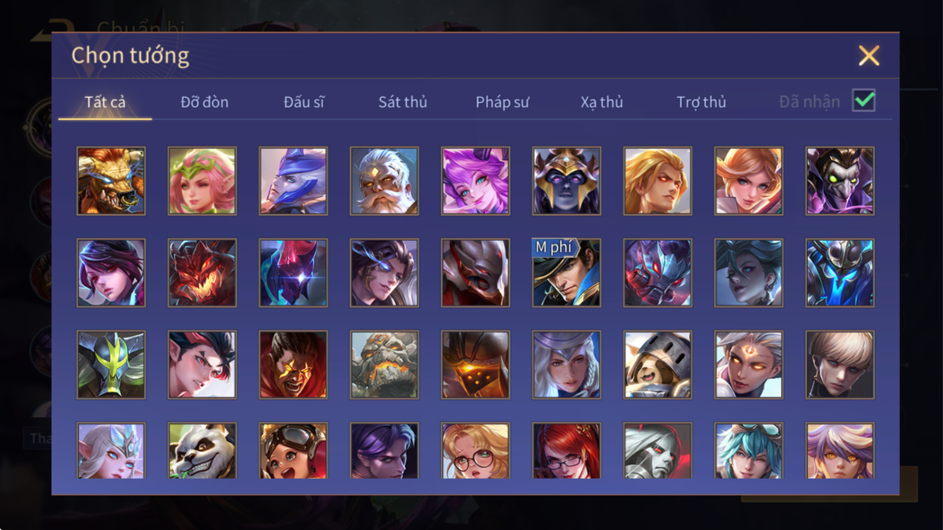Show heroes in the Pháp sư tab

click(502, 102)
